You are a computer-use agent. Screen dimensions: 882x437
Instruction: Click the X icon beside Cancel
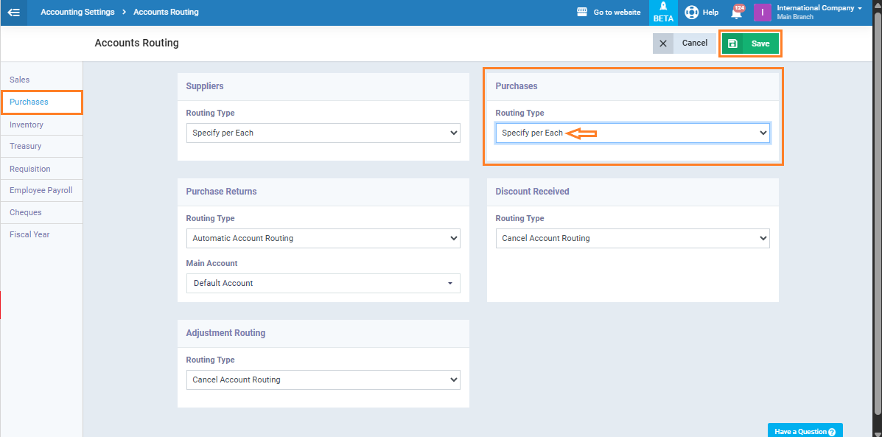point(663,43)
